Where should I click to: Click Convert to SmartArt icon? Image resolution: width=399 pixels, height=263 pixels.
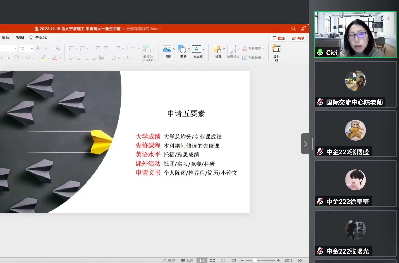(x=147, y=49)
